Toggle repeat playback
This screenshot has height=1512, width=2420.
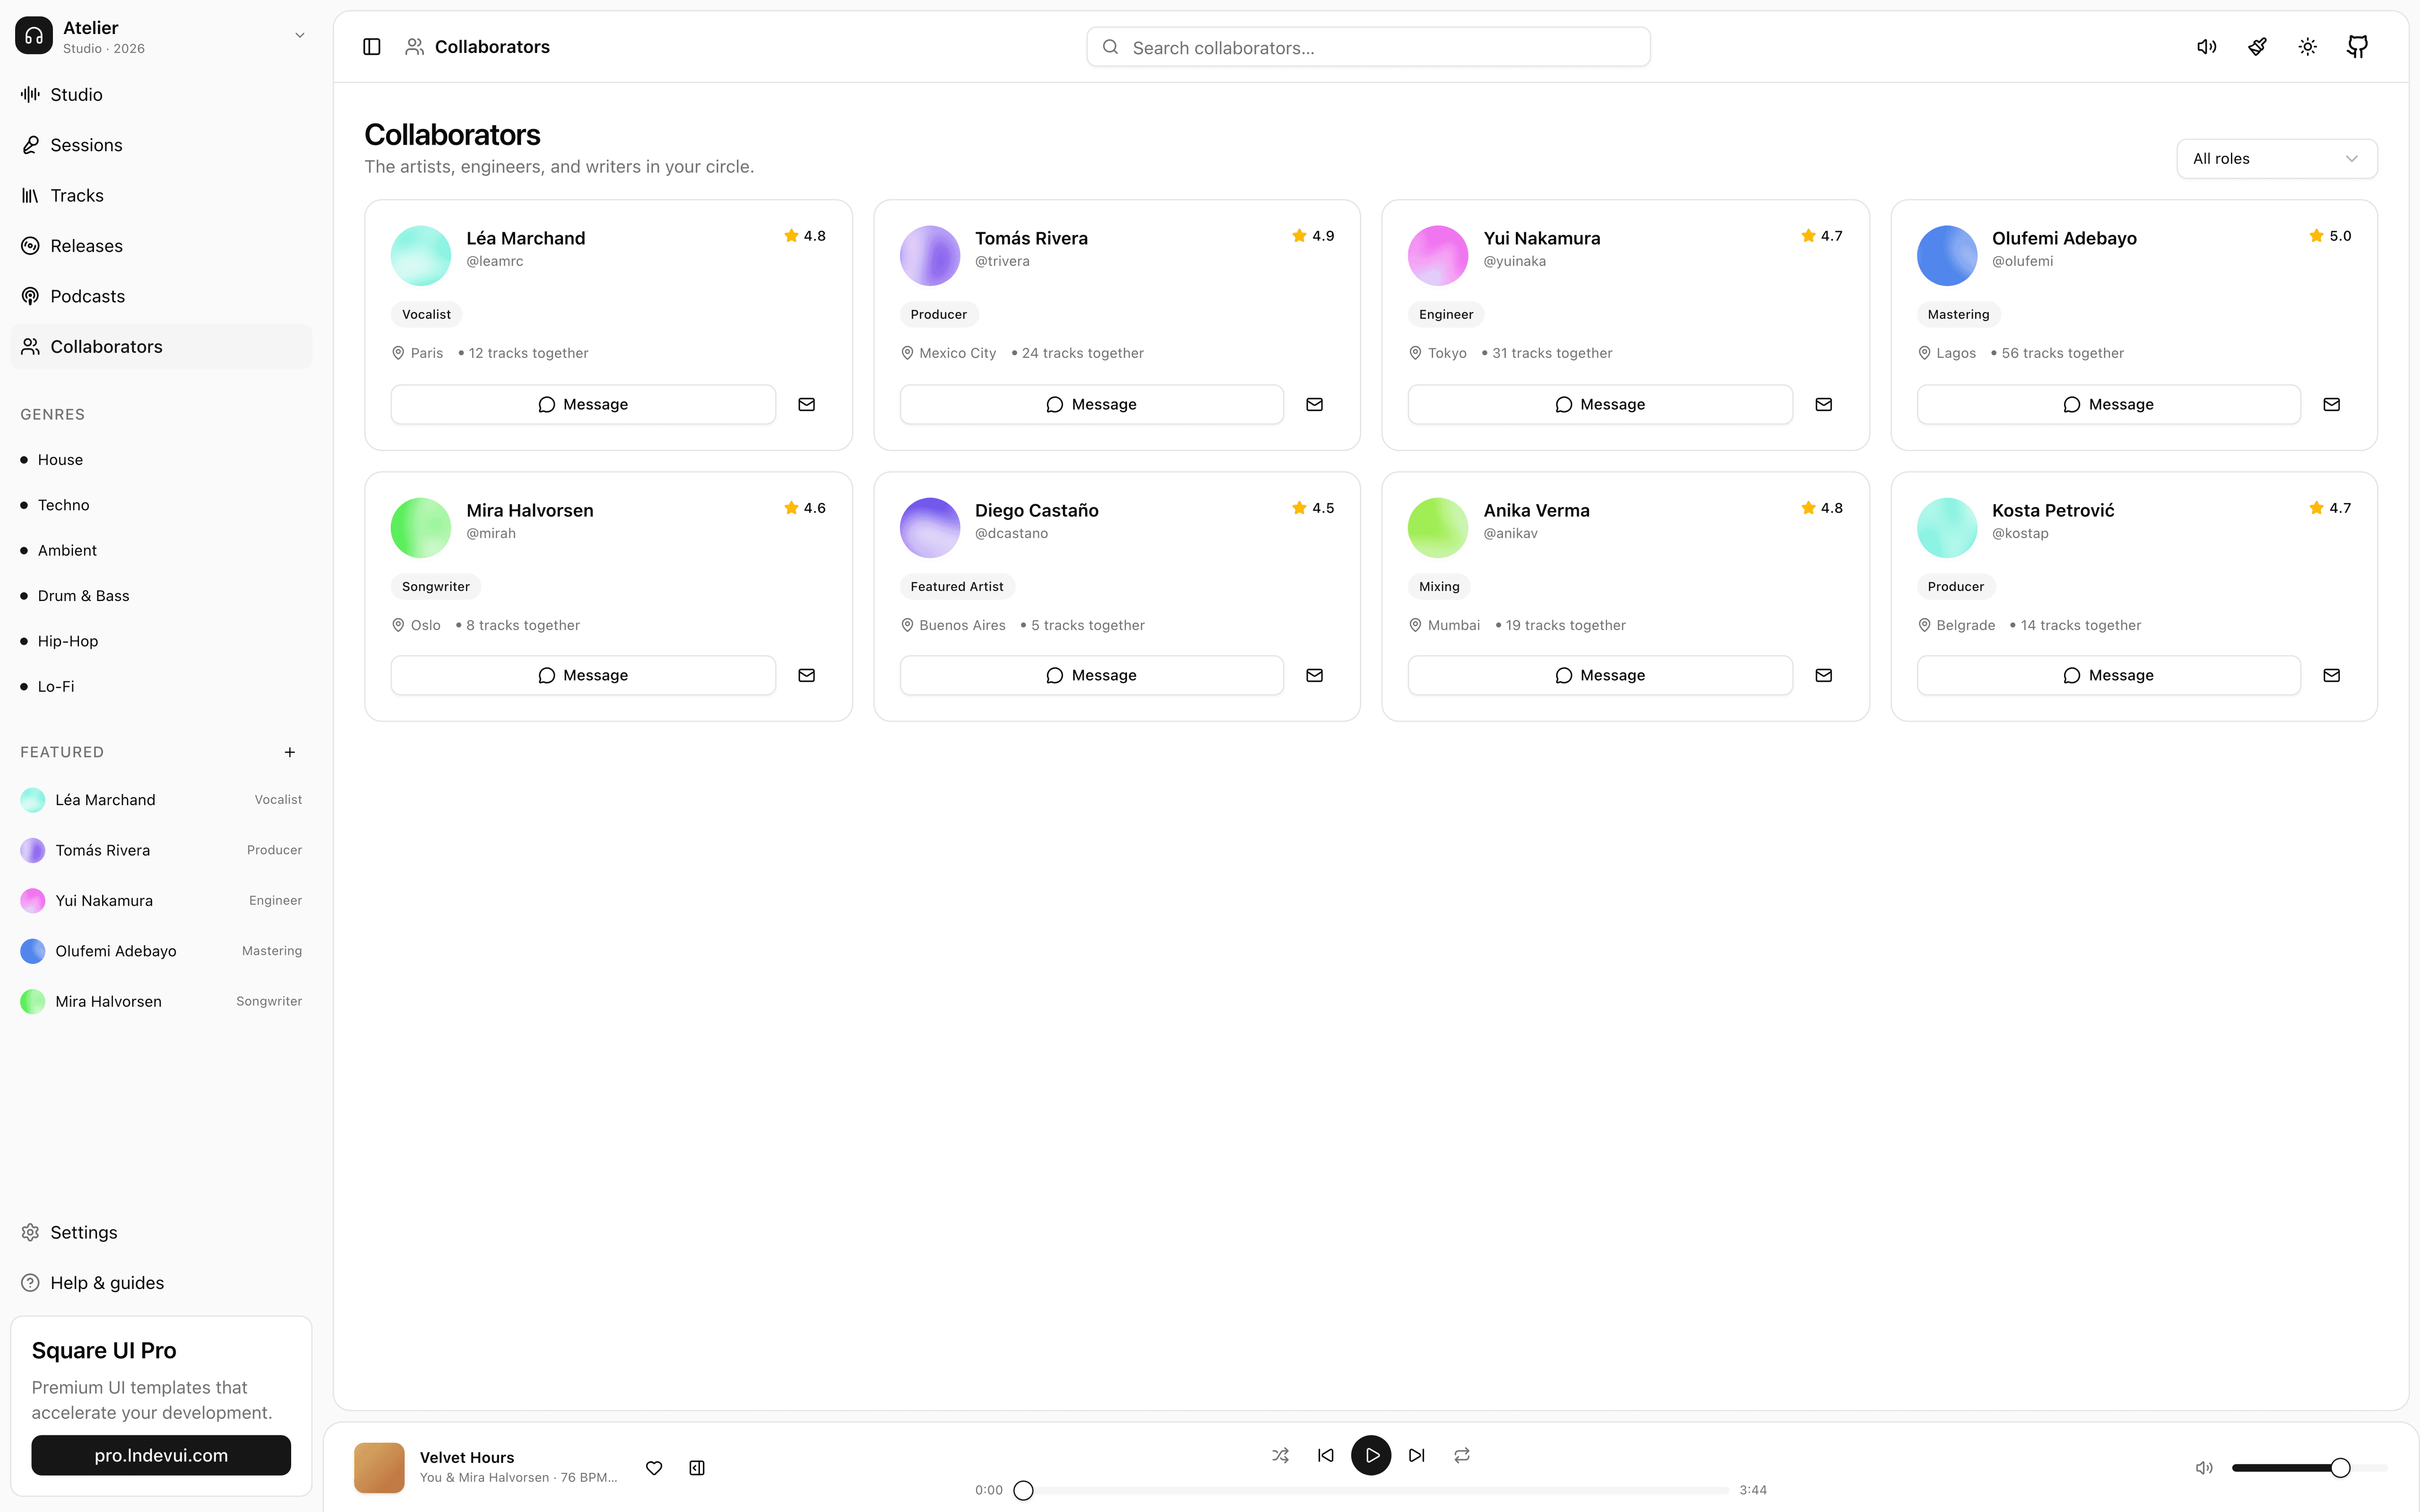[1462, 1455]
